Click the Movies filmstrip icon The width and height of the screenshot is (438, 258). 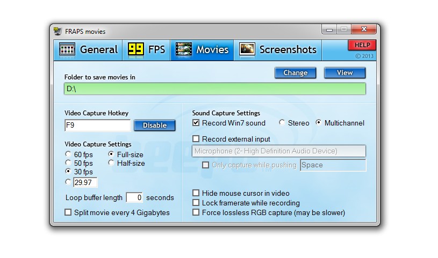click(183, 49)
